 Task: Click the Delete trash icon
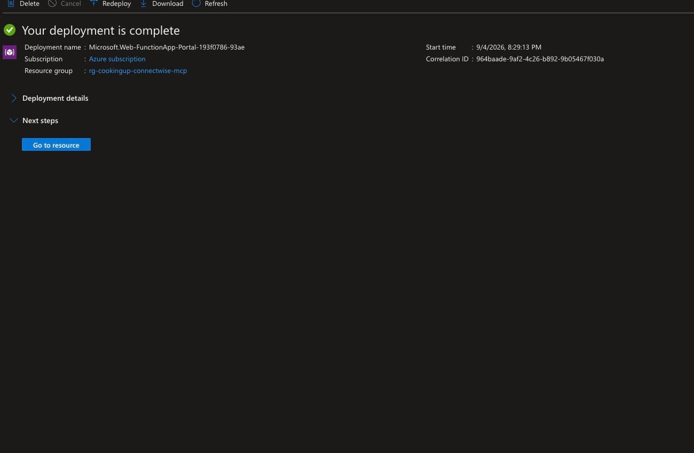(x=11, y=3)
